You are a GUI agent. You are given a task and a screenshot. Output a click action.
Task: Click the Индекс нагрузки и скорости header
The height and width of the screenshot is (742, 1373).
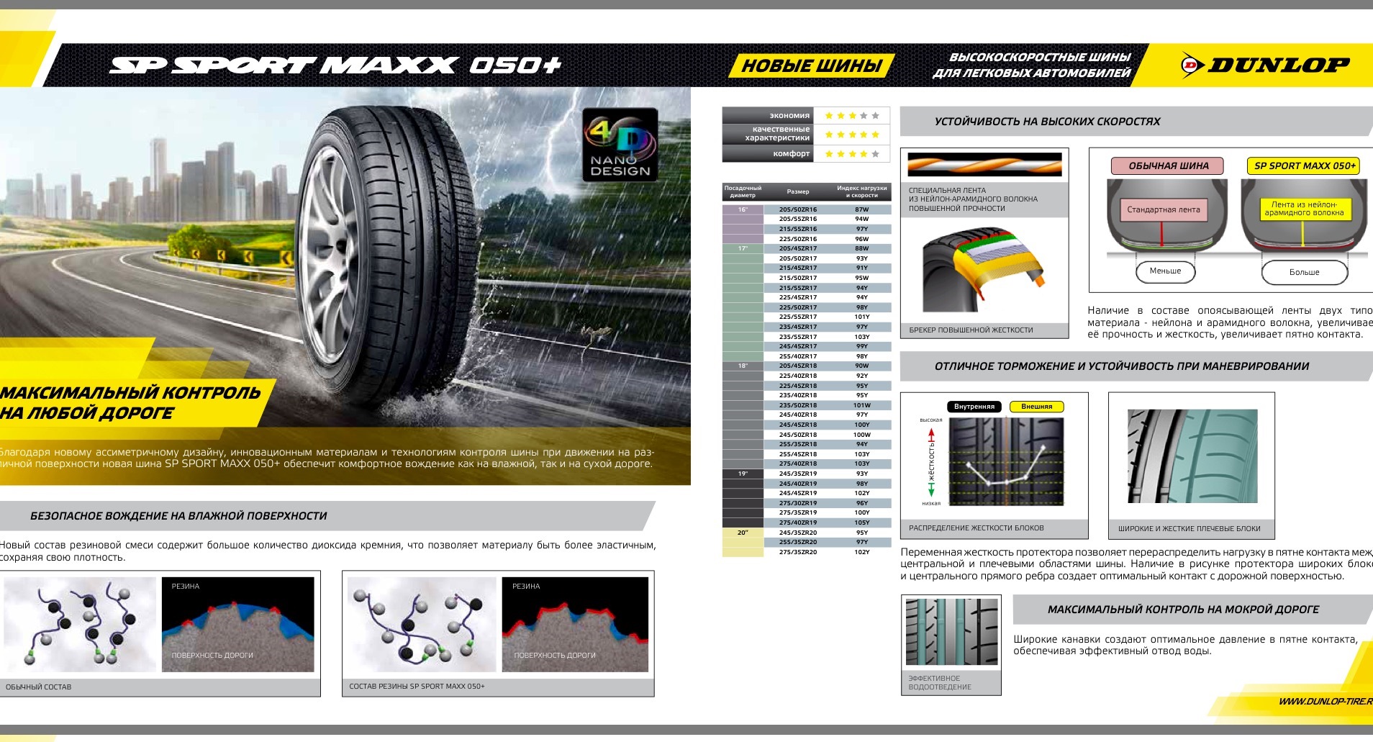coord(861,191)
